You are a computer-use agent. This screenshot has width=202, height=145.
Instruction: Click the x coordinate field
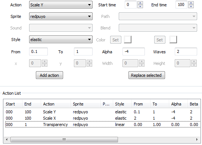point(35,63)
